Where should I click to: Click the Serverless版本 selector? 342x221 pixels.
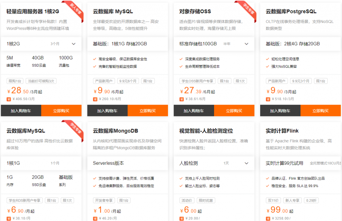coord(128,163)
